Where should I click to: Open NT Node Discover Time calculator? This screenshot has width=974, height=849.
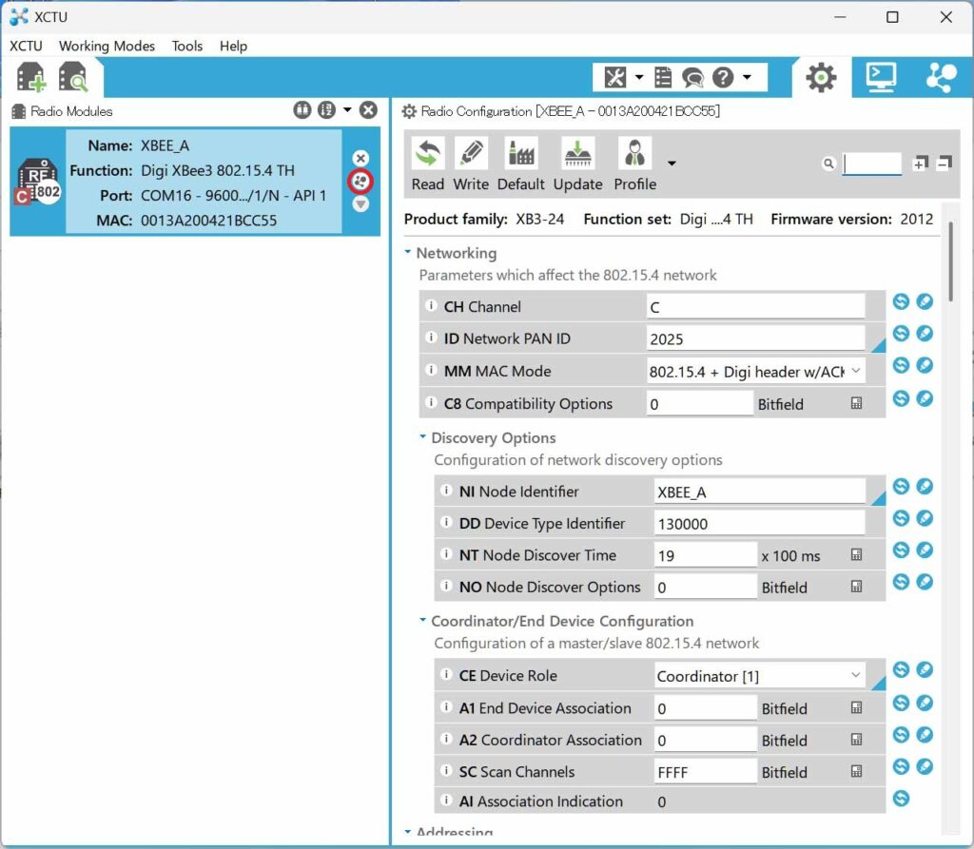pyautogui.click(x=856, y=554)
